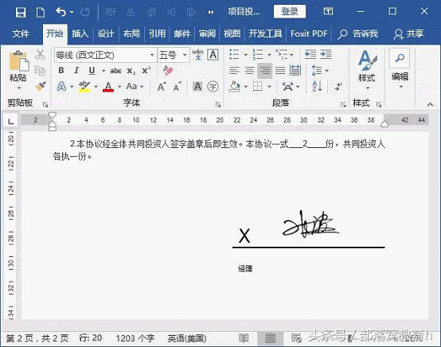Switch to the 设计 tab

[106, 33]
